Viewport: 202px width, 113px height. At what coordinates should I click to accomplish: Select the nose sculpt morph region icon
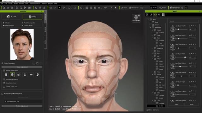[25, 75]
